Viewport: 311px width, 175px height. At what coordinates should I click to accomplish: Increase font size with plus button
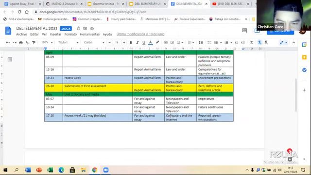[x=124, y=42]
